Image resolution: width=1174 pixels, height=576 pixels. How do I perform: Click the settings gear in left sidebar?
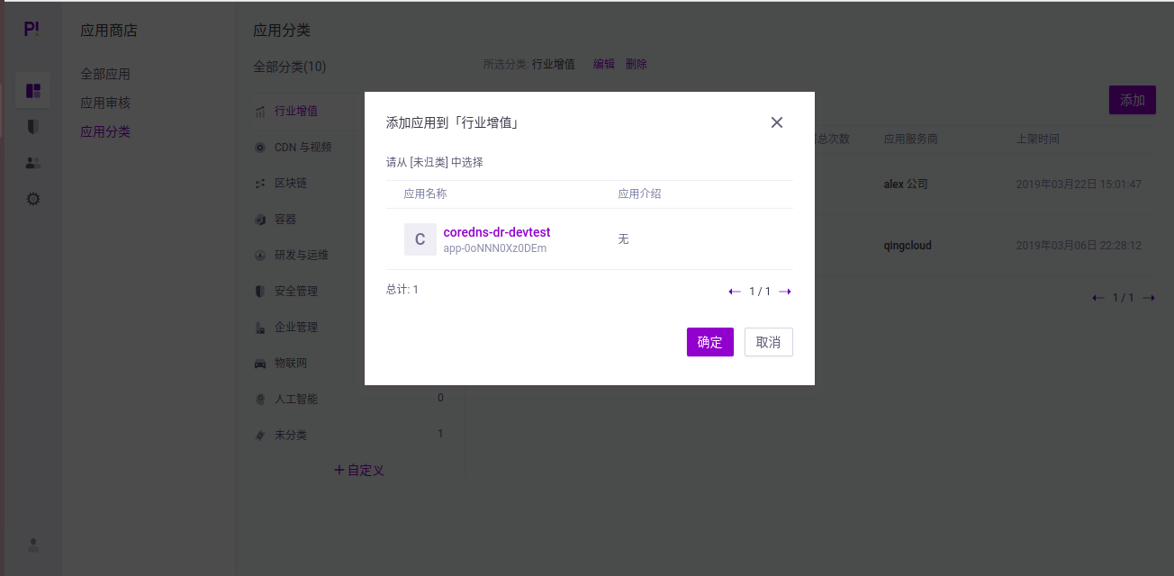(32, 198)
